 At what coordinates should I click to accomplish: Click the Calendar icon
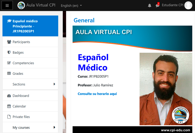(x=9, y=106)
